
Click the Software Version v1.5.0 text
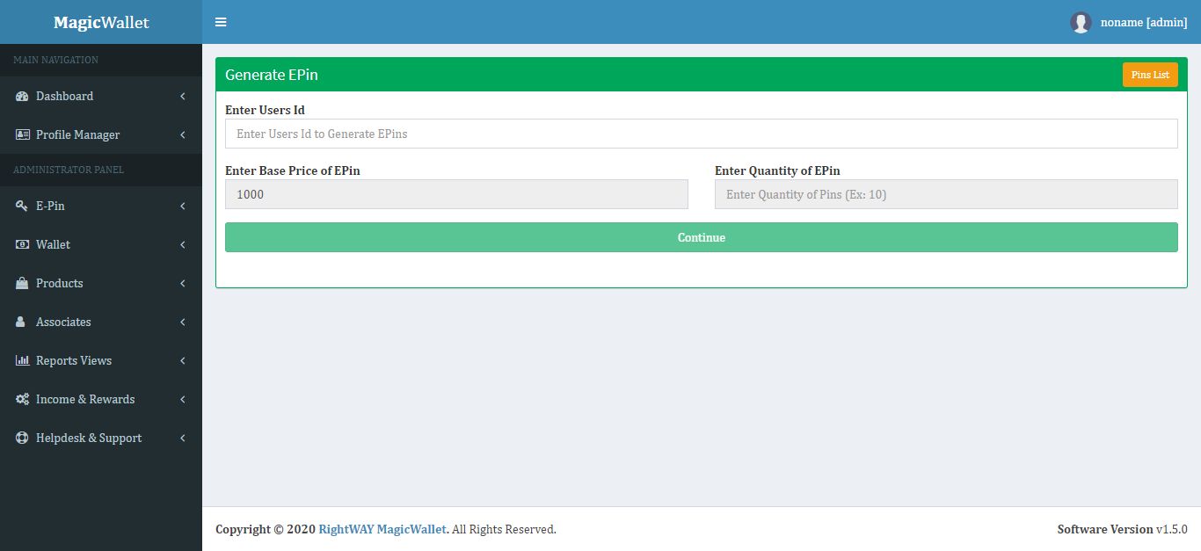pos(1122,529)
